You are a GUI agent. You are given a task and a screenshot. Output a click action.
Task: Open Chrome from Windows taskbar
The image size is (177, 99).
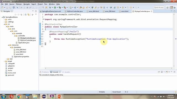[19, 97]
